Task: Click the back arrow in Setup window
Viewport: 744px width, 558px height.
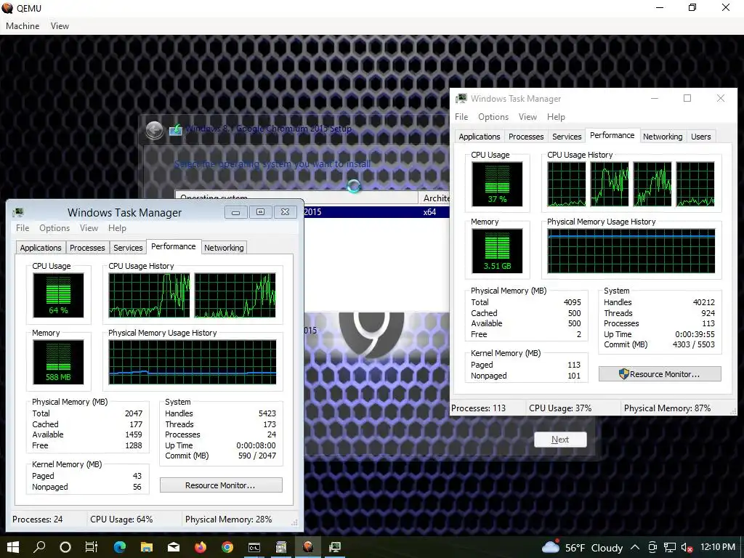Action: pyautogui.click(x=155, y=129)
